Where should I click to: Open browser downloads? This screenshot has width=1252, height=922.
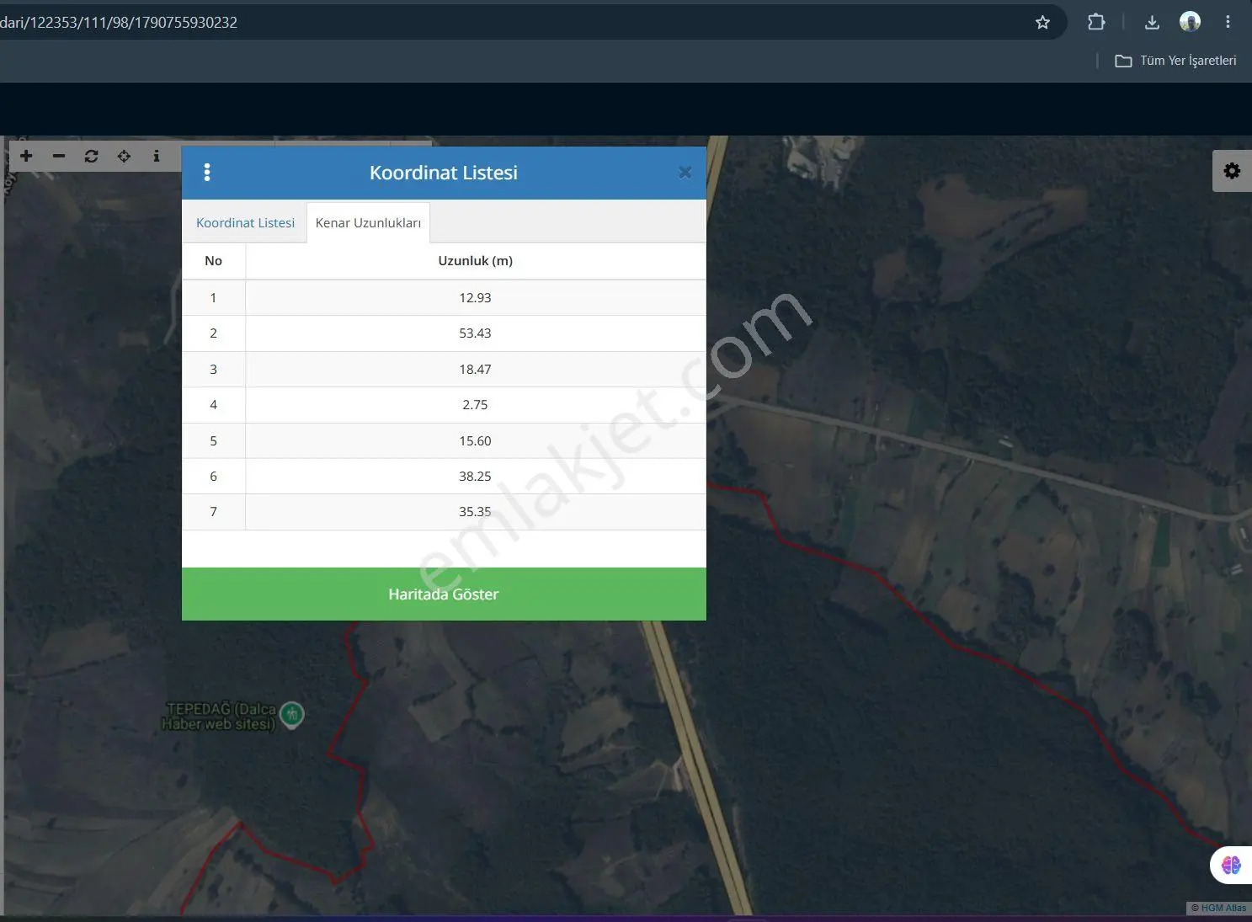point(1153,23)
